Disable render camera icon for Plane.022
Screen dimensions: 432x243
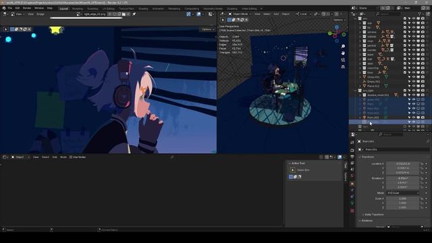tap(423, 86)
